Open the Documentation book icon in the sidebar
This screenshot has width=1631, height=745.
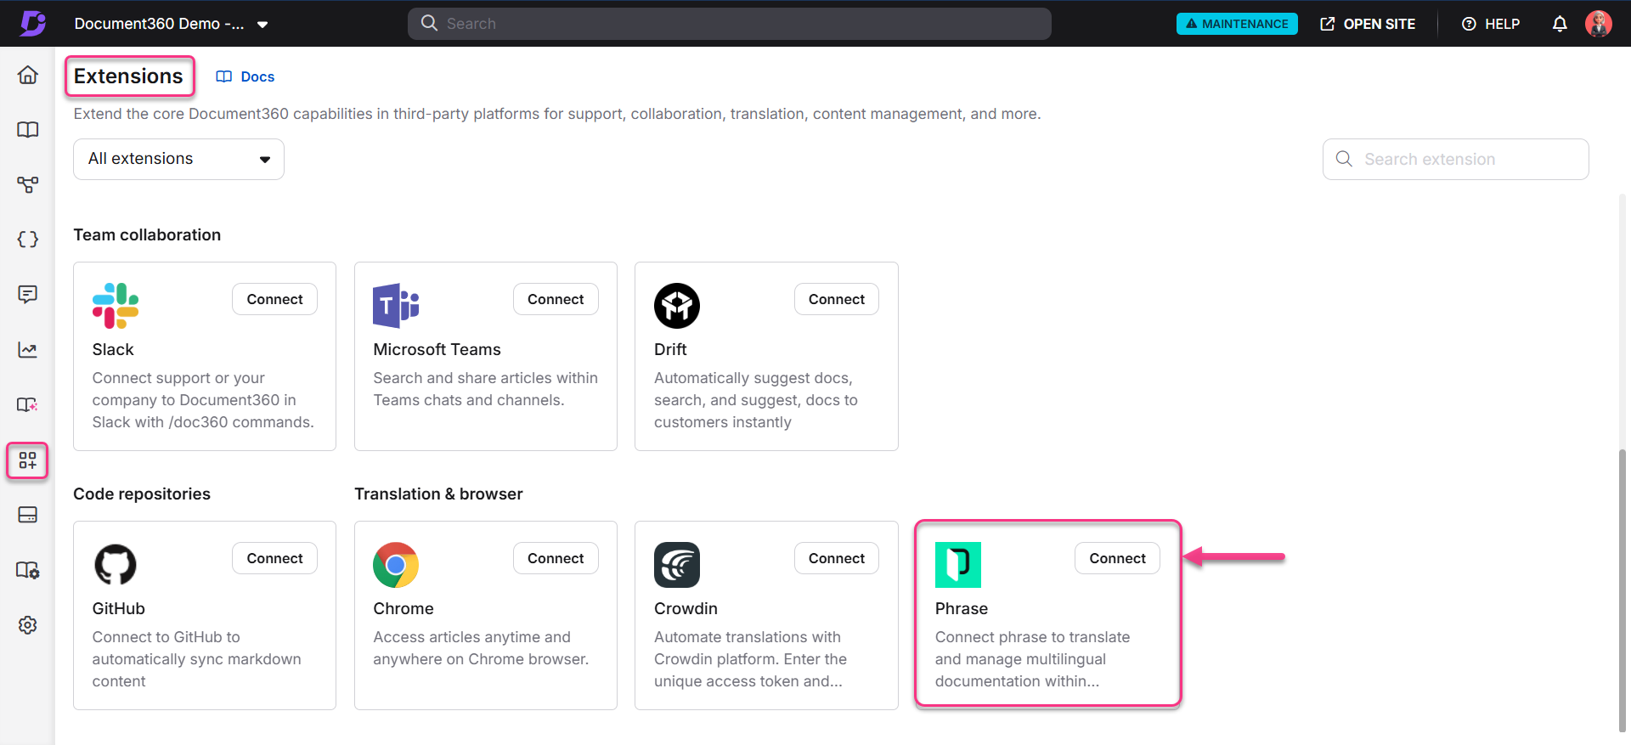(28, 130)
